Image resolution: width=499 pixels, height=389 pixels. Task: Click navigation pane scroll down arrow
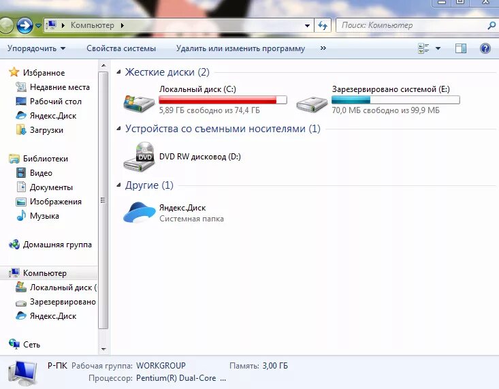(x=103, y=349)
